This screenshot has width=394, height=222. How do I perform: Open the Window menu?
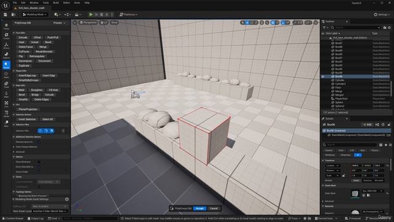34,2
